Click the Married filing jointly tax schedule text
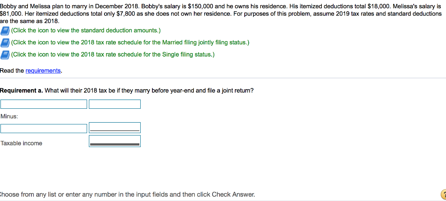 point(130,42)
